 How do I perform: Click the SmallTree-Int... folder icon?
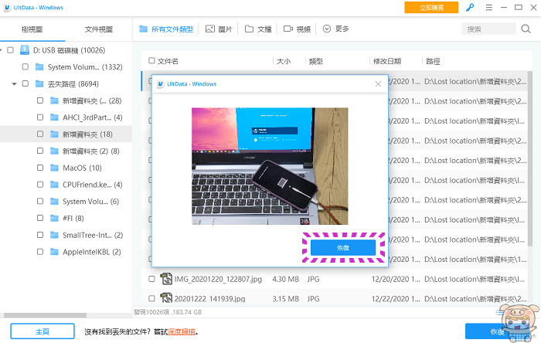55,235
